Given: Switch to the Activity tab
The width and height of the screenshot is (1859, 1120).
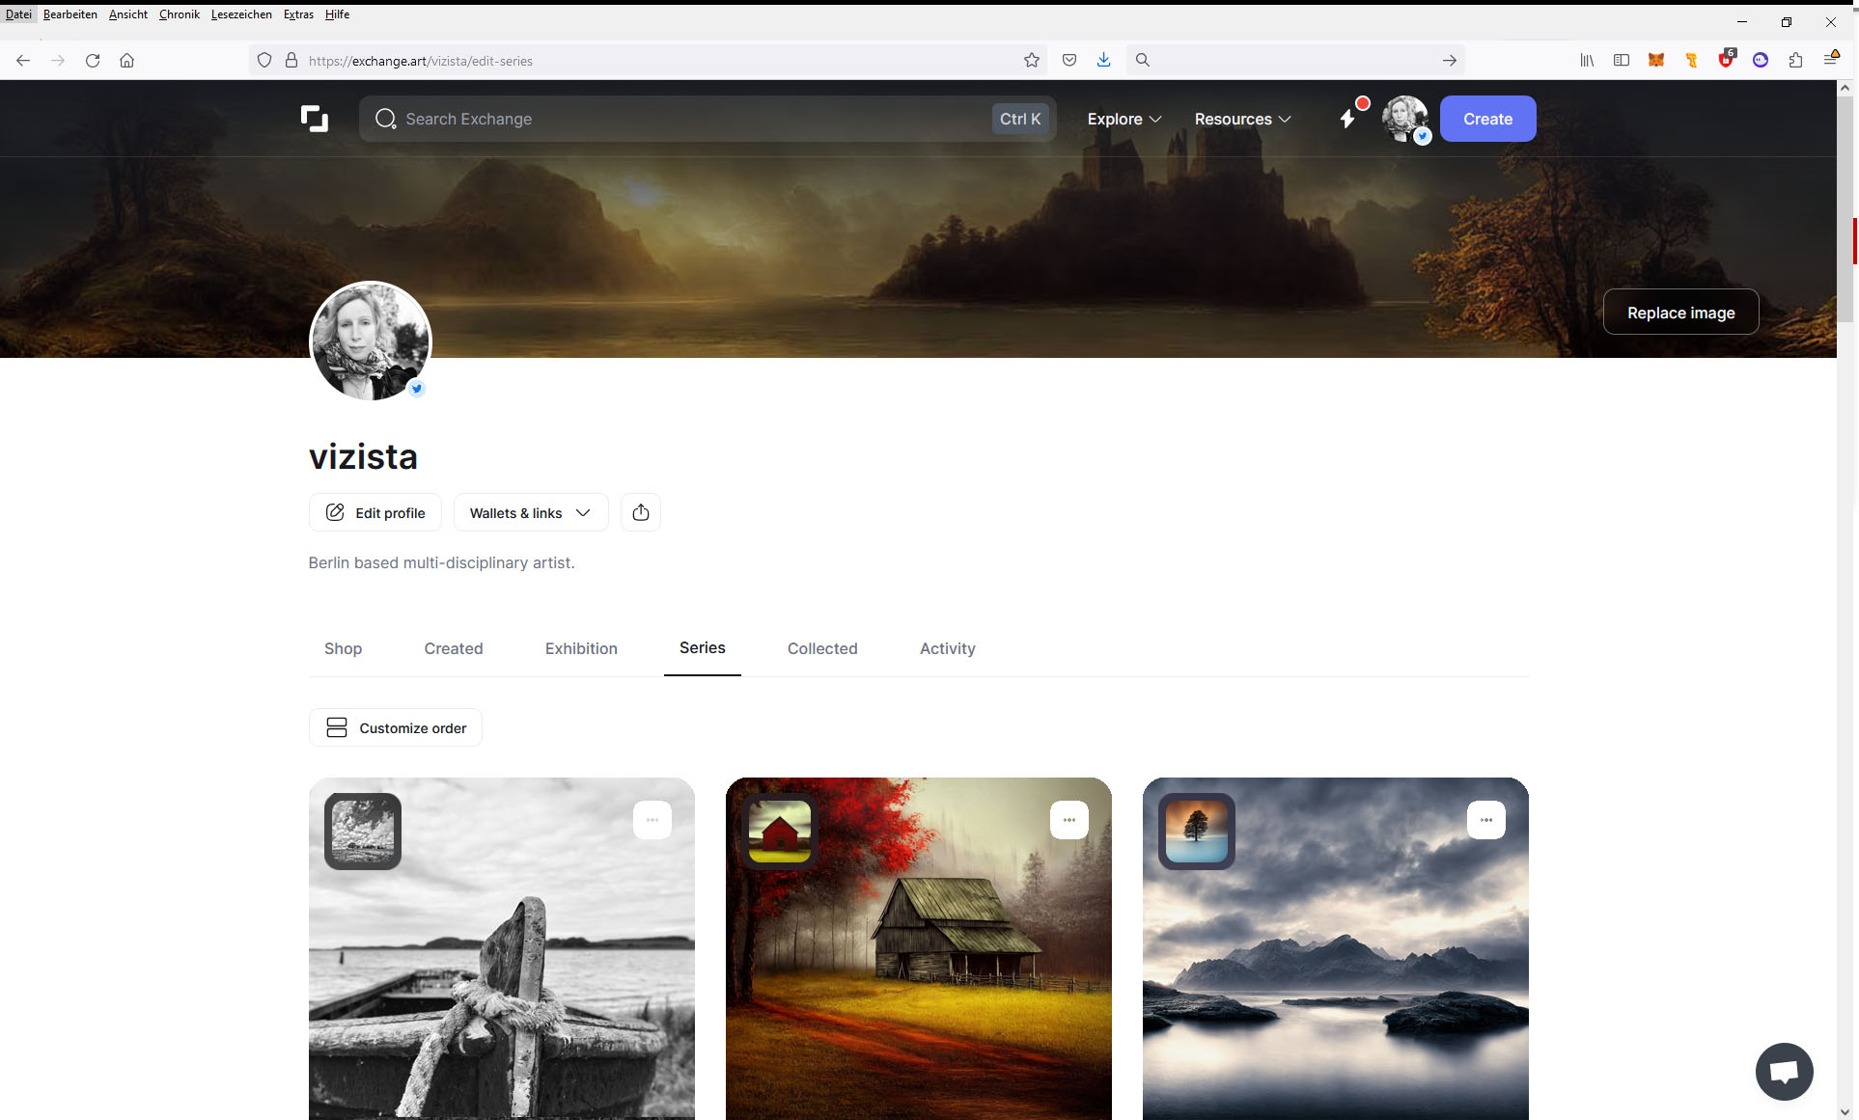Looking at the screenshot, I should click(948, 648).
